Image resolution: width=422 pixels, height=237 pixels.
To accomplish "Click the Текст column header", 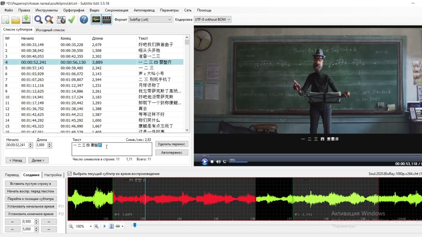I will tap(161, 39).
